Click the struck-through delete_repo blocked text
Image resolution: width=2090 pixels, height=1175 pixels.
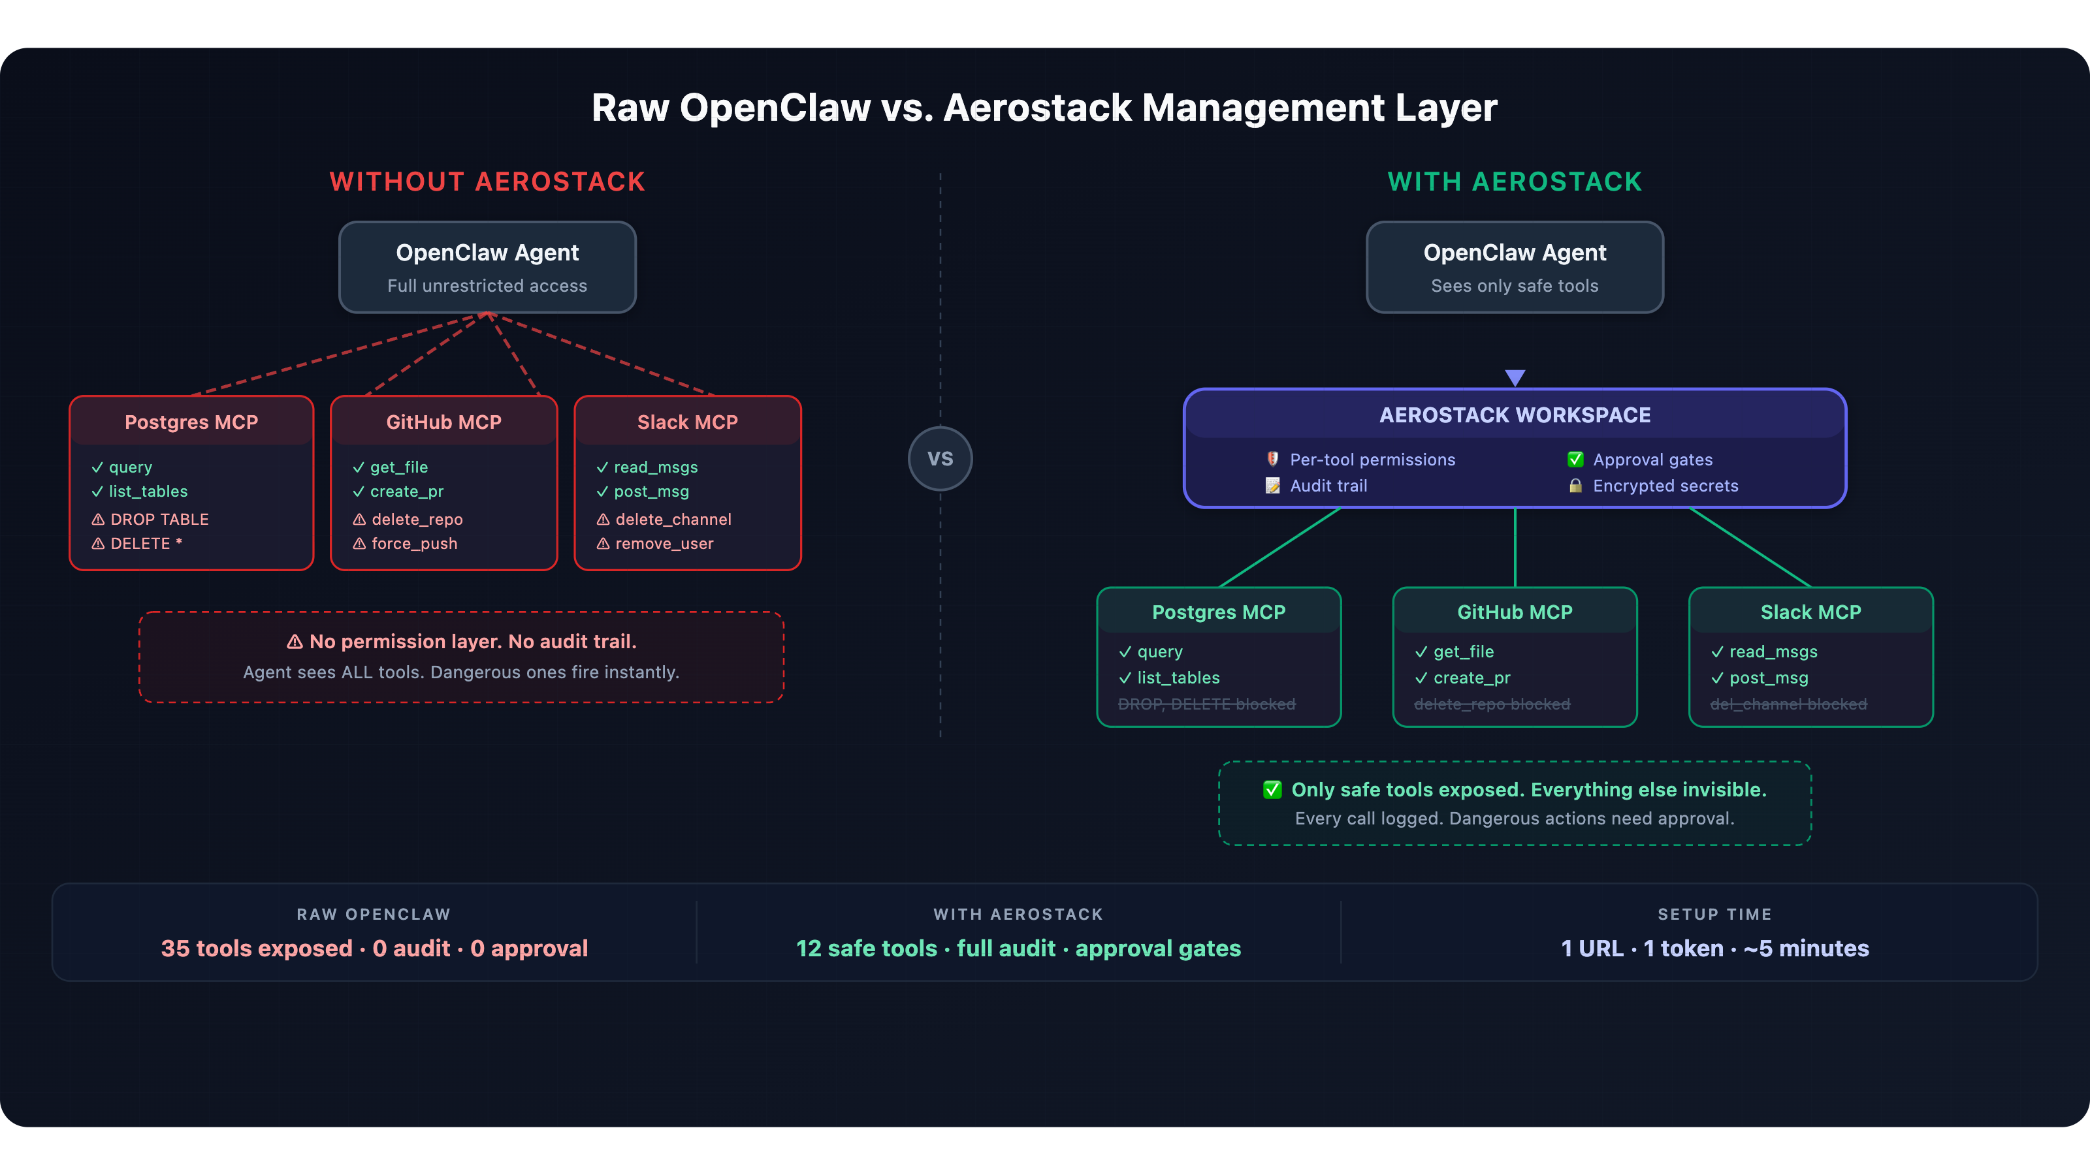point(1492,704)
